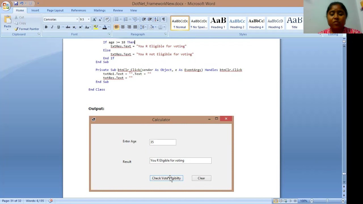363x204 pixels.
Task: Switch to Outline view
Action: tap(290, 201)
